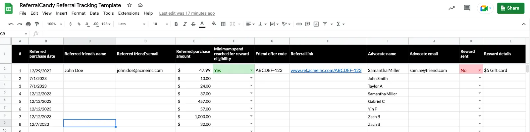Image resolution: width=530 pixels, height=132 pixels.
Task: Select column C header
Action: pyautogui.click(x=89, y=41)
